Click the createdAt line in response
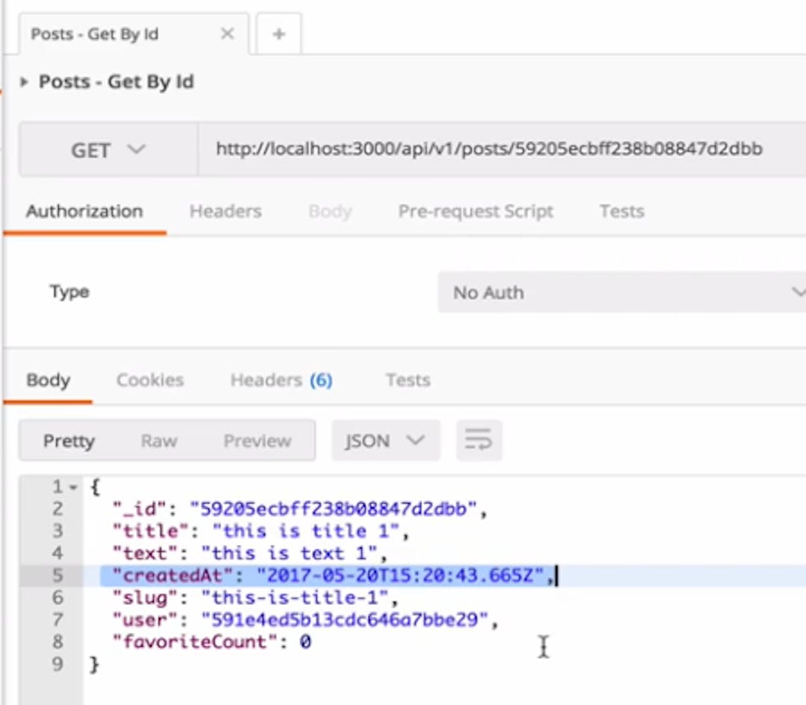 [328, 576]
